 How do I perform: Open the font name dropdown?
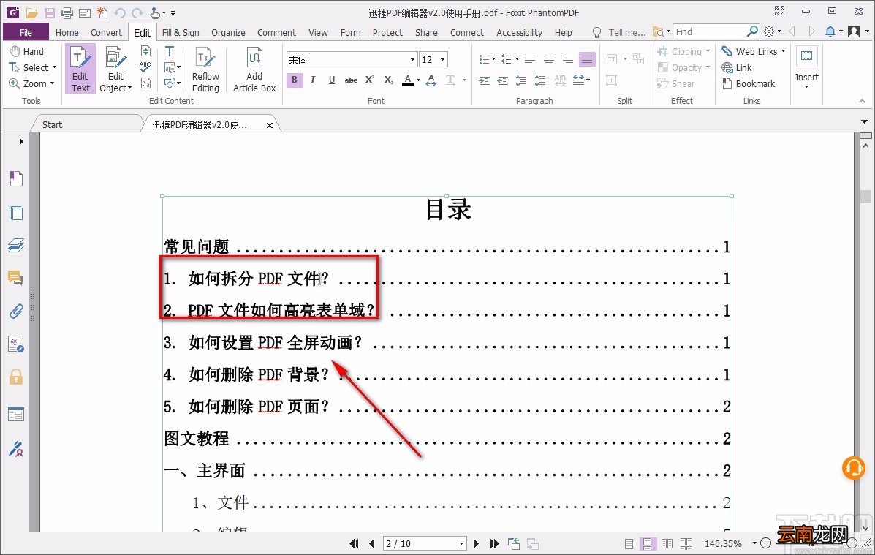(412, 60)
